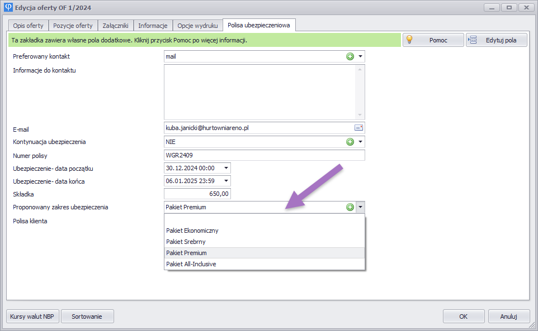Click into the Numer polisy field
The height and width of the screenshot is (331, 538).
(264, 155)
